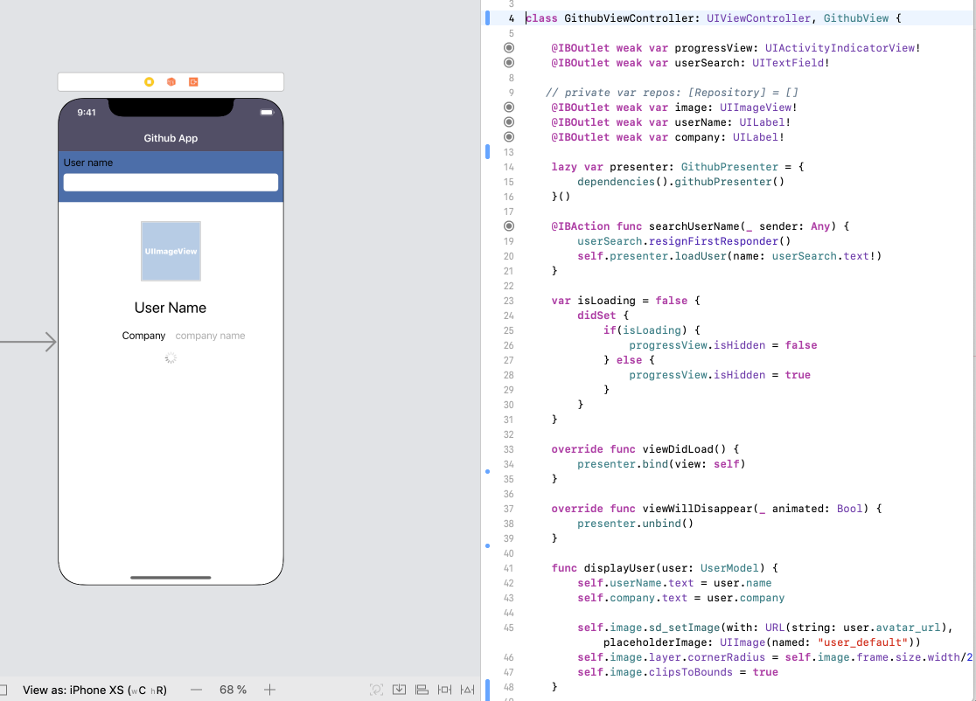This screenshot has height=701, width=976.
Task: Select the large 'User Name' label
Action: 171,308
